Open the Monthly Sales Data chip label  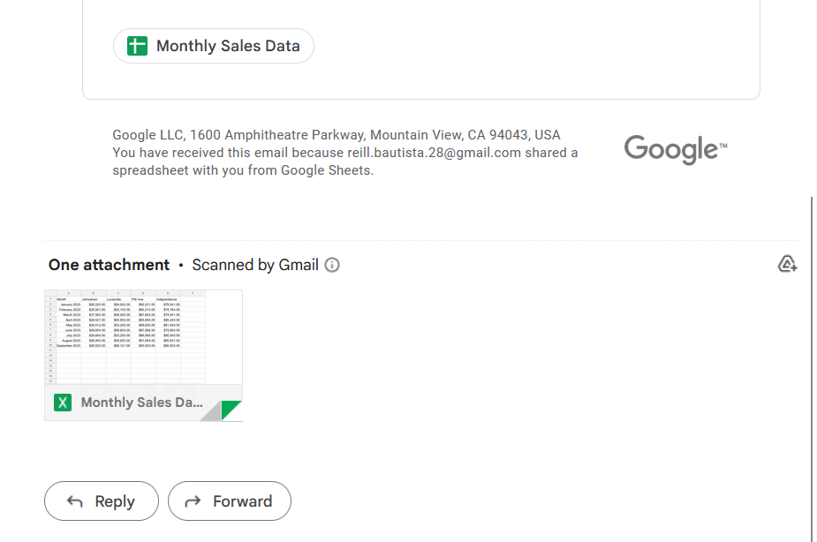point(228,46)
